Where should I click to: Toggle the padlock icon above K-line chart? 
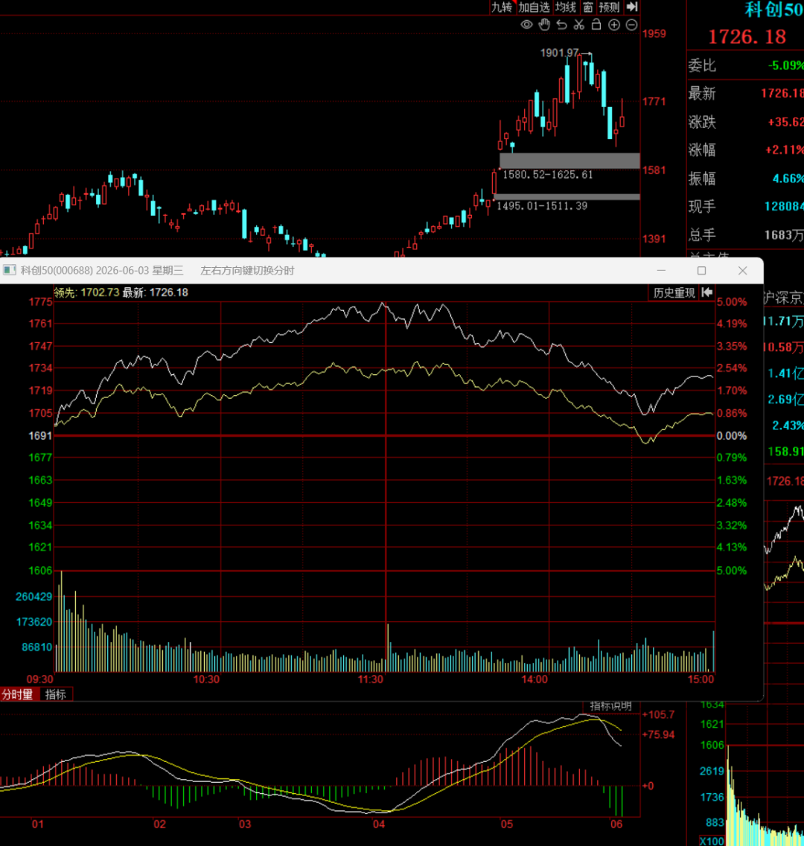click(x=596, y=25)
